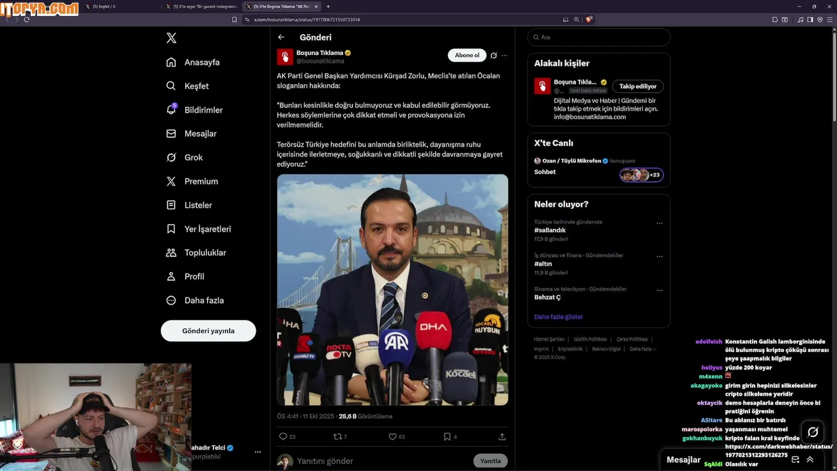Open the post's press conference photo
Viewport: 837px width, 471px height.
pos(392,290)
